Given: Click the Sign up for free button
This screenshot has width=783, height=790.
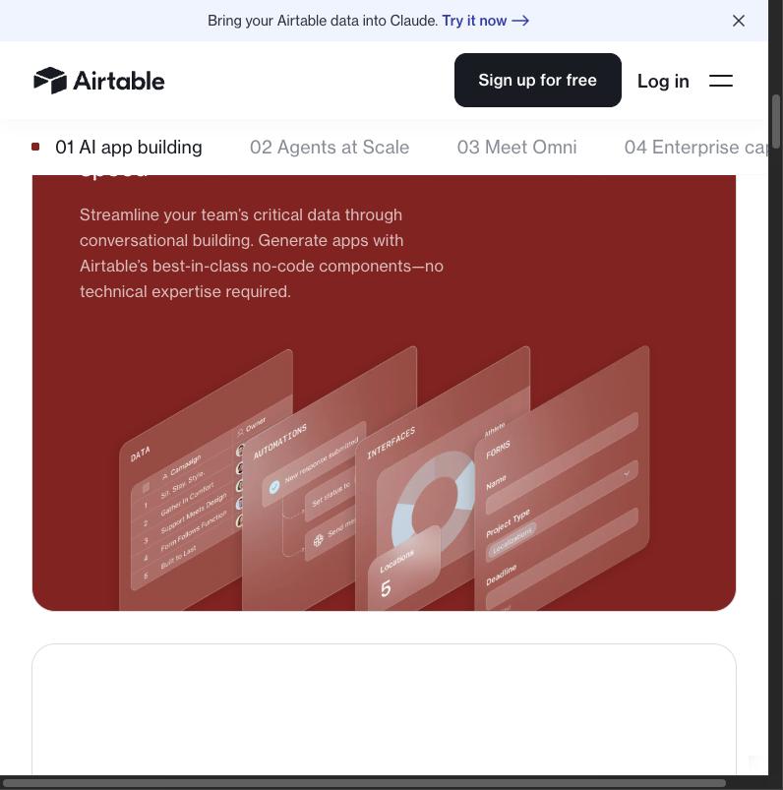Looking at the screenshot, I should click(538, 80).
